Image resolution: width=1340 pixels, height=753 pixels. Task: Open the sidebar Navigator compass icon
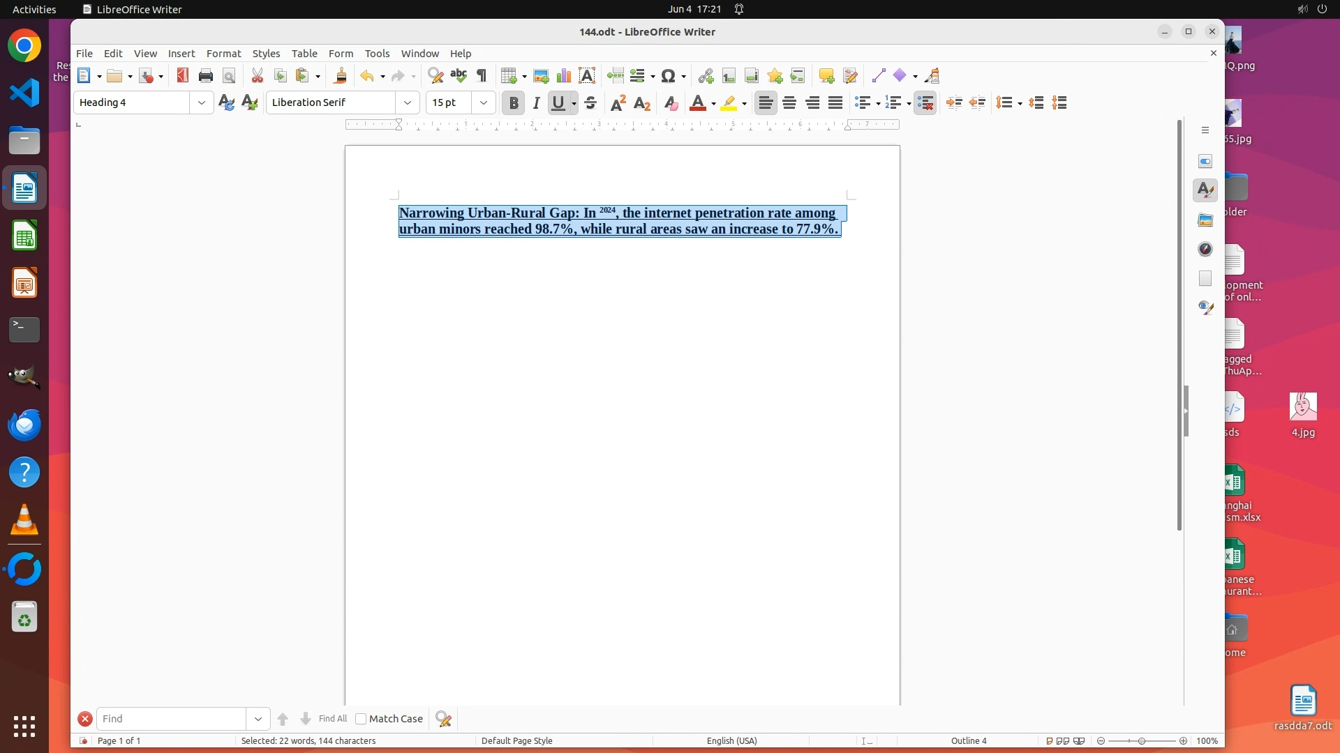click(x=1205, y=249)
